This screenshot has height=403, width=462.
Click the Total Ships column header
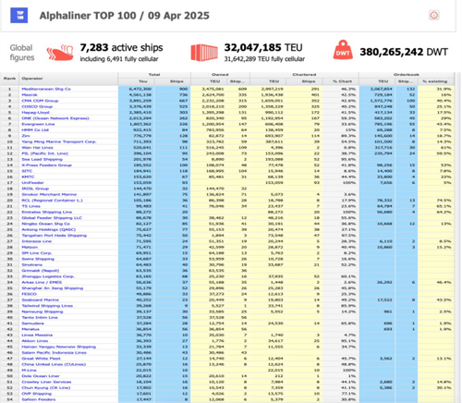coord(176,81)
